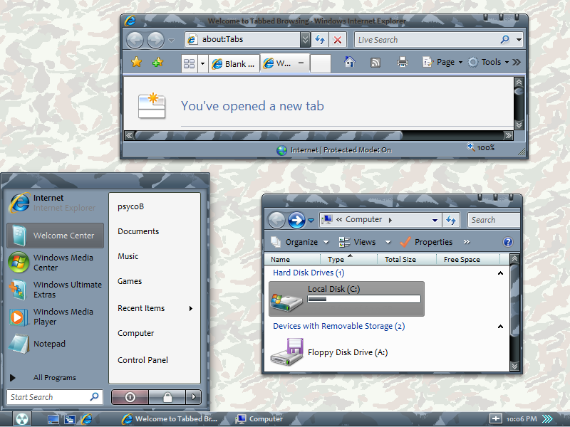The width and height of the screenshot is (570, 427).
Task: Click the Quick Tabs button
Action: click(190, 63)
